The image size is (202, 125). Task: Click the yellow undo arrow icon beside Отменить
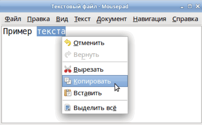(x=68, y=43)
